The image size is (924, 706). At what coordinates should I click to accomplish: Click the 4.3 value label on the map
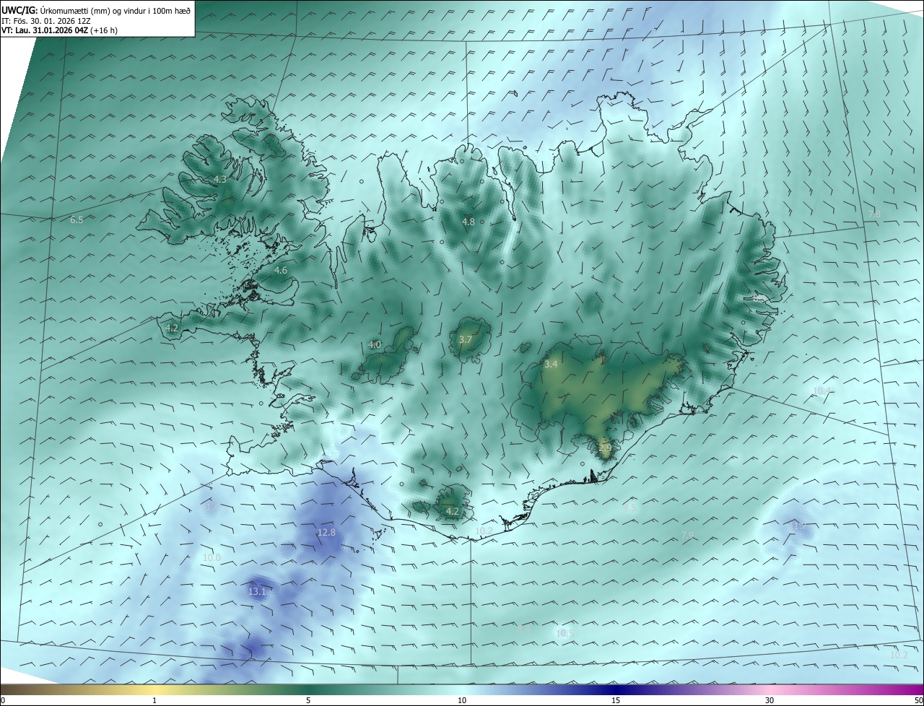(220, 180)
